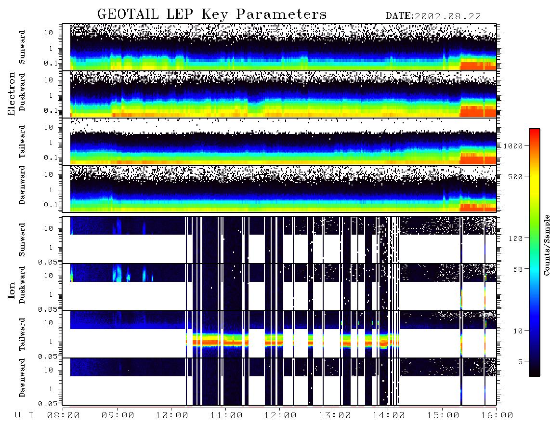The width and height of the screenshot is (550, 424).
Task: Click the vertical Electron group label
Action: click(x=12, y=93)
